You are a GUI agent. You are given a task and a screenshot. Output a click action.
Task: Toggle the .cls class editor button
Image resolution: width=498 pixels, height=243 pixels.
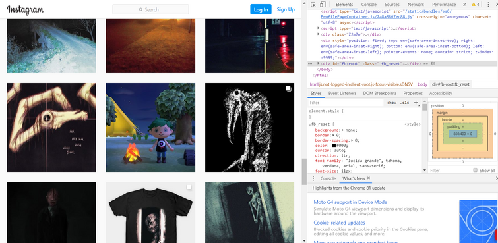pos(404,103)
